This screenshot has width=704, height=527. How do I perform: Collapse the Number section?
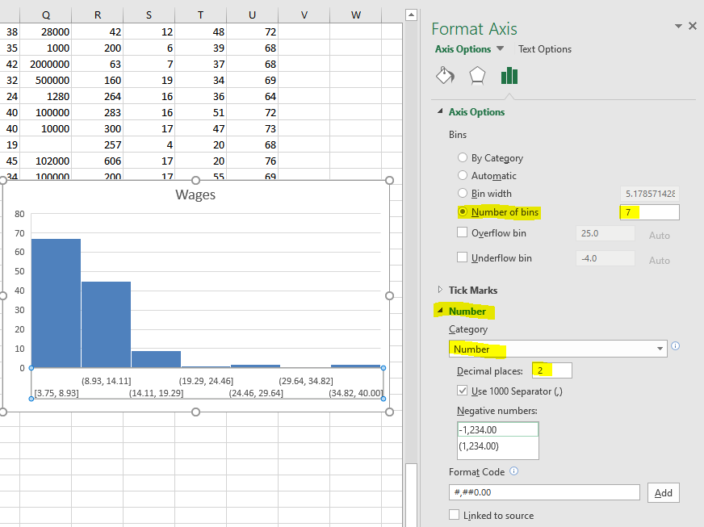pyautogui.click(x=440, y=311)
